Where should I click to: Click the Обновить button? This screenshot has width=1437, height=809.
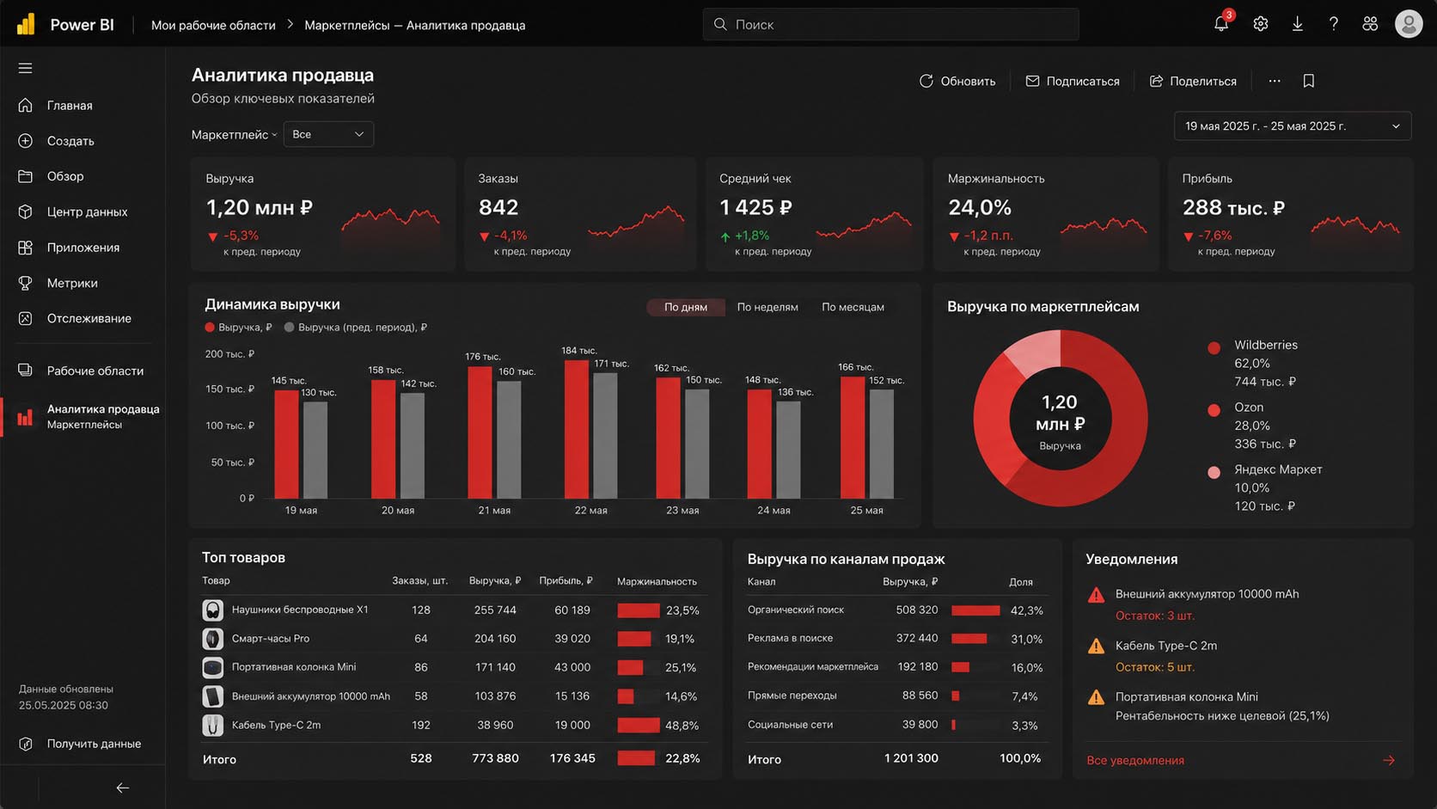click(957, 81)
